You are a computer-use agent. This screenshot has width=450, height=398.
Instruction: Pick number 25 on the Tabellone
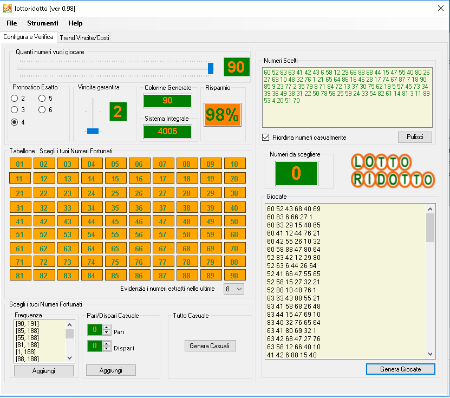(116, 193)
